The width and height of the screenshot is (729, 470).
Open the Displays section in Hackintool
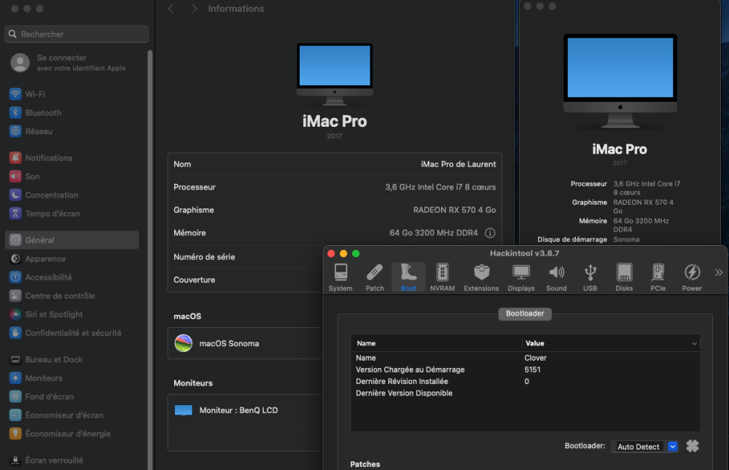(521, 278)
